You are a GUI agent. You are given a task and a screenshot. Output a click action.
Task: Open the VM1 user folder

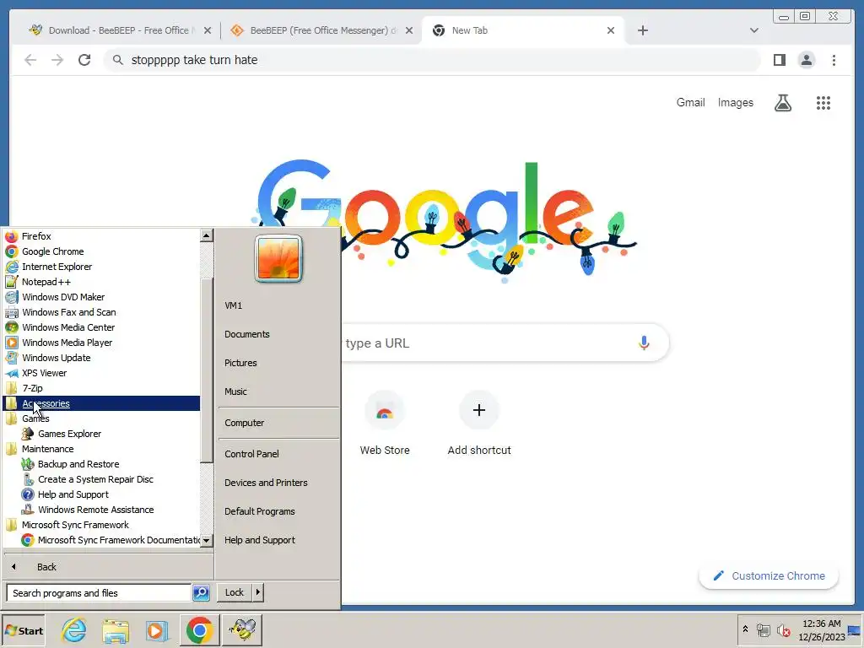coord(233,305)
